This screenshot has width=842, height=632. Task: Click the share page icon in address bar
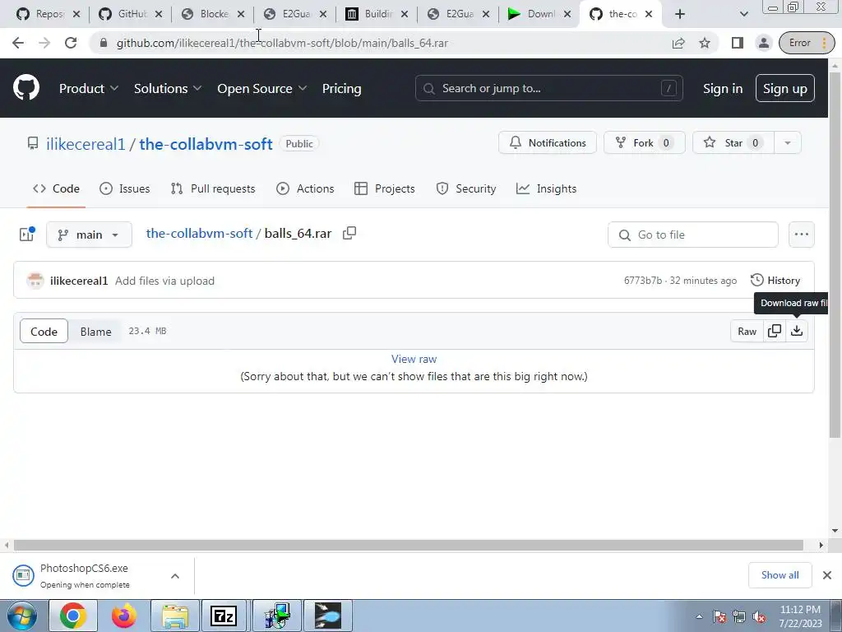coord(678,43)
